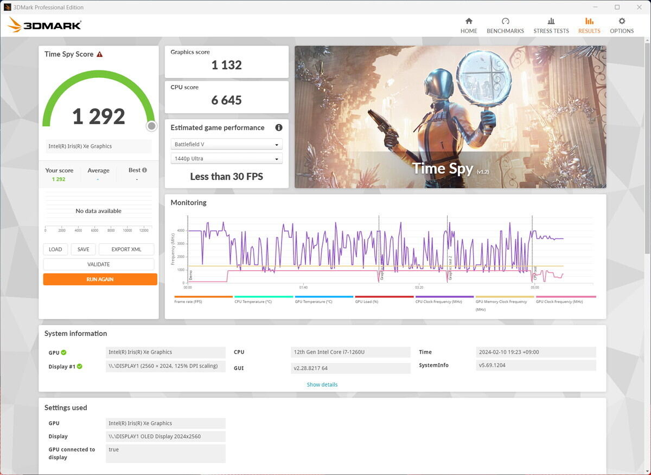Toggle the CPU Clock Frequency legend

pos(444,300)
